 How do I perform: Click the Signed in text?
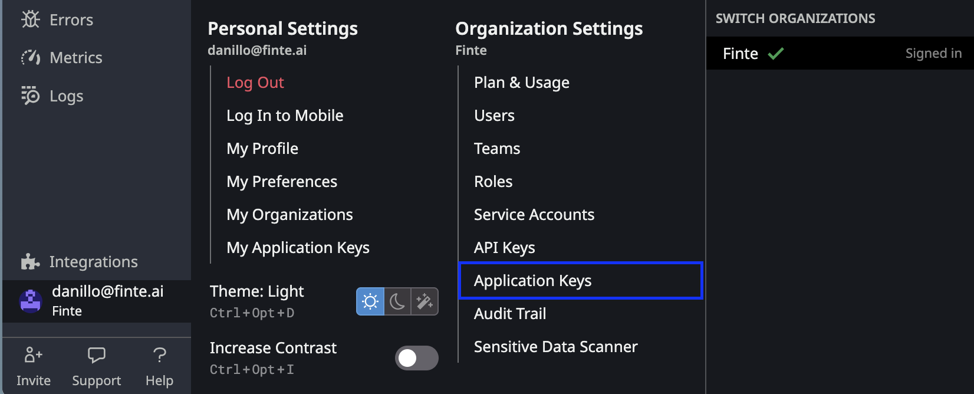pyautogui.click(x=933, y=54)
